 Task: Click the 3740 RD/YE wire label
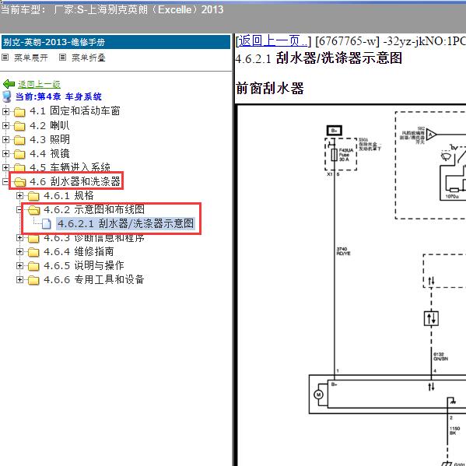[x=343, y=251]
